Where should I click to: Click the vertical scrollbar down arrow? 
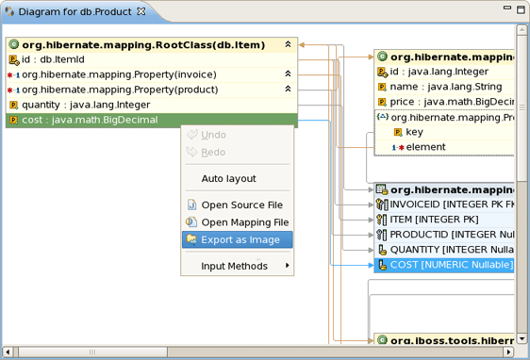[522, 338]
